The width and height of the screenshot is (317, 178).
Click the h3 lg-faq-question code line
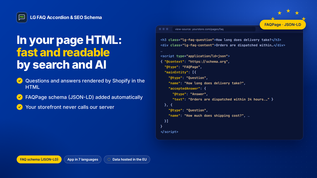click(x=221, y=40)
